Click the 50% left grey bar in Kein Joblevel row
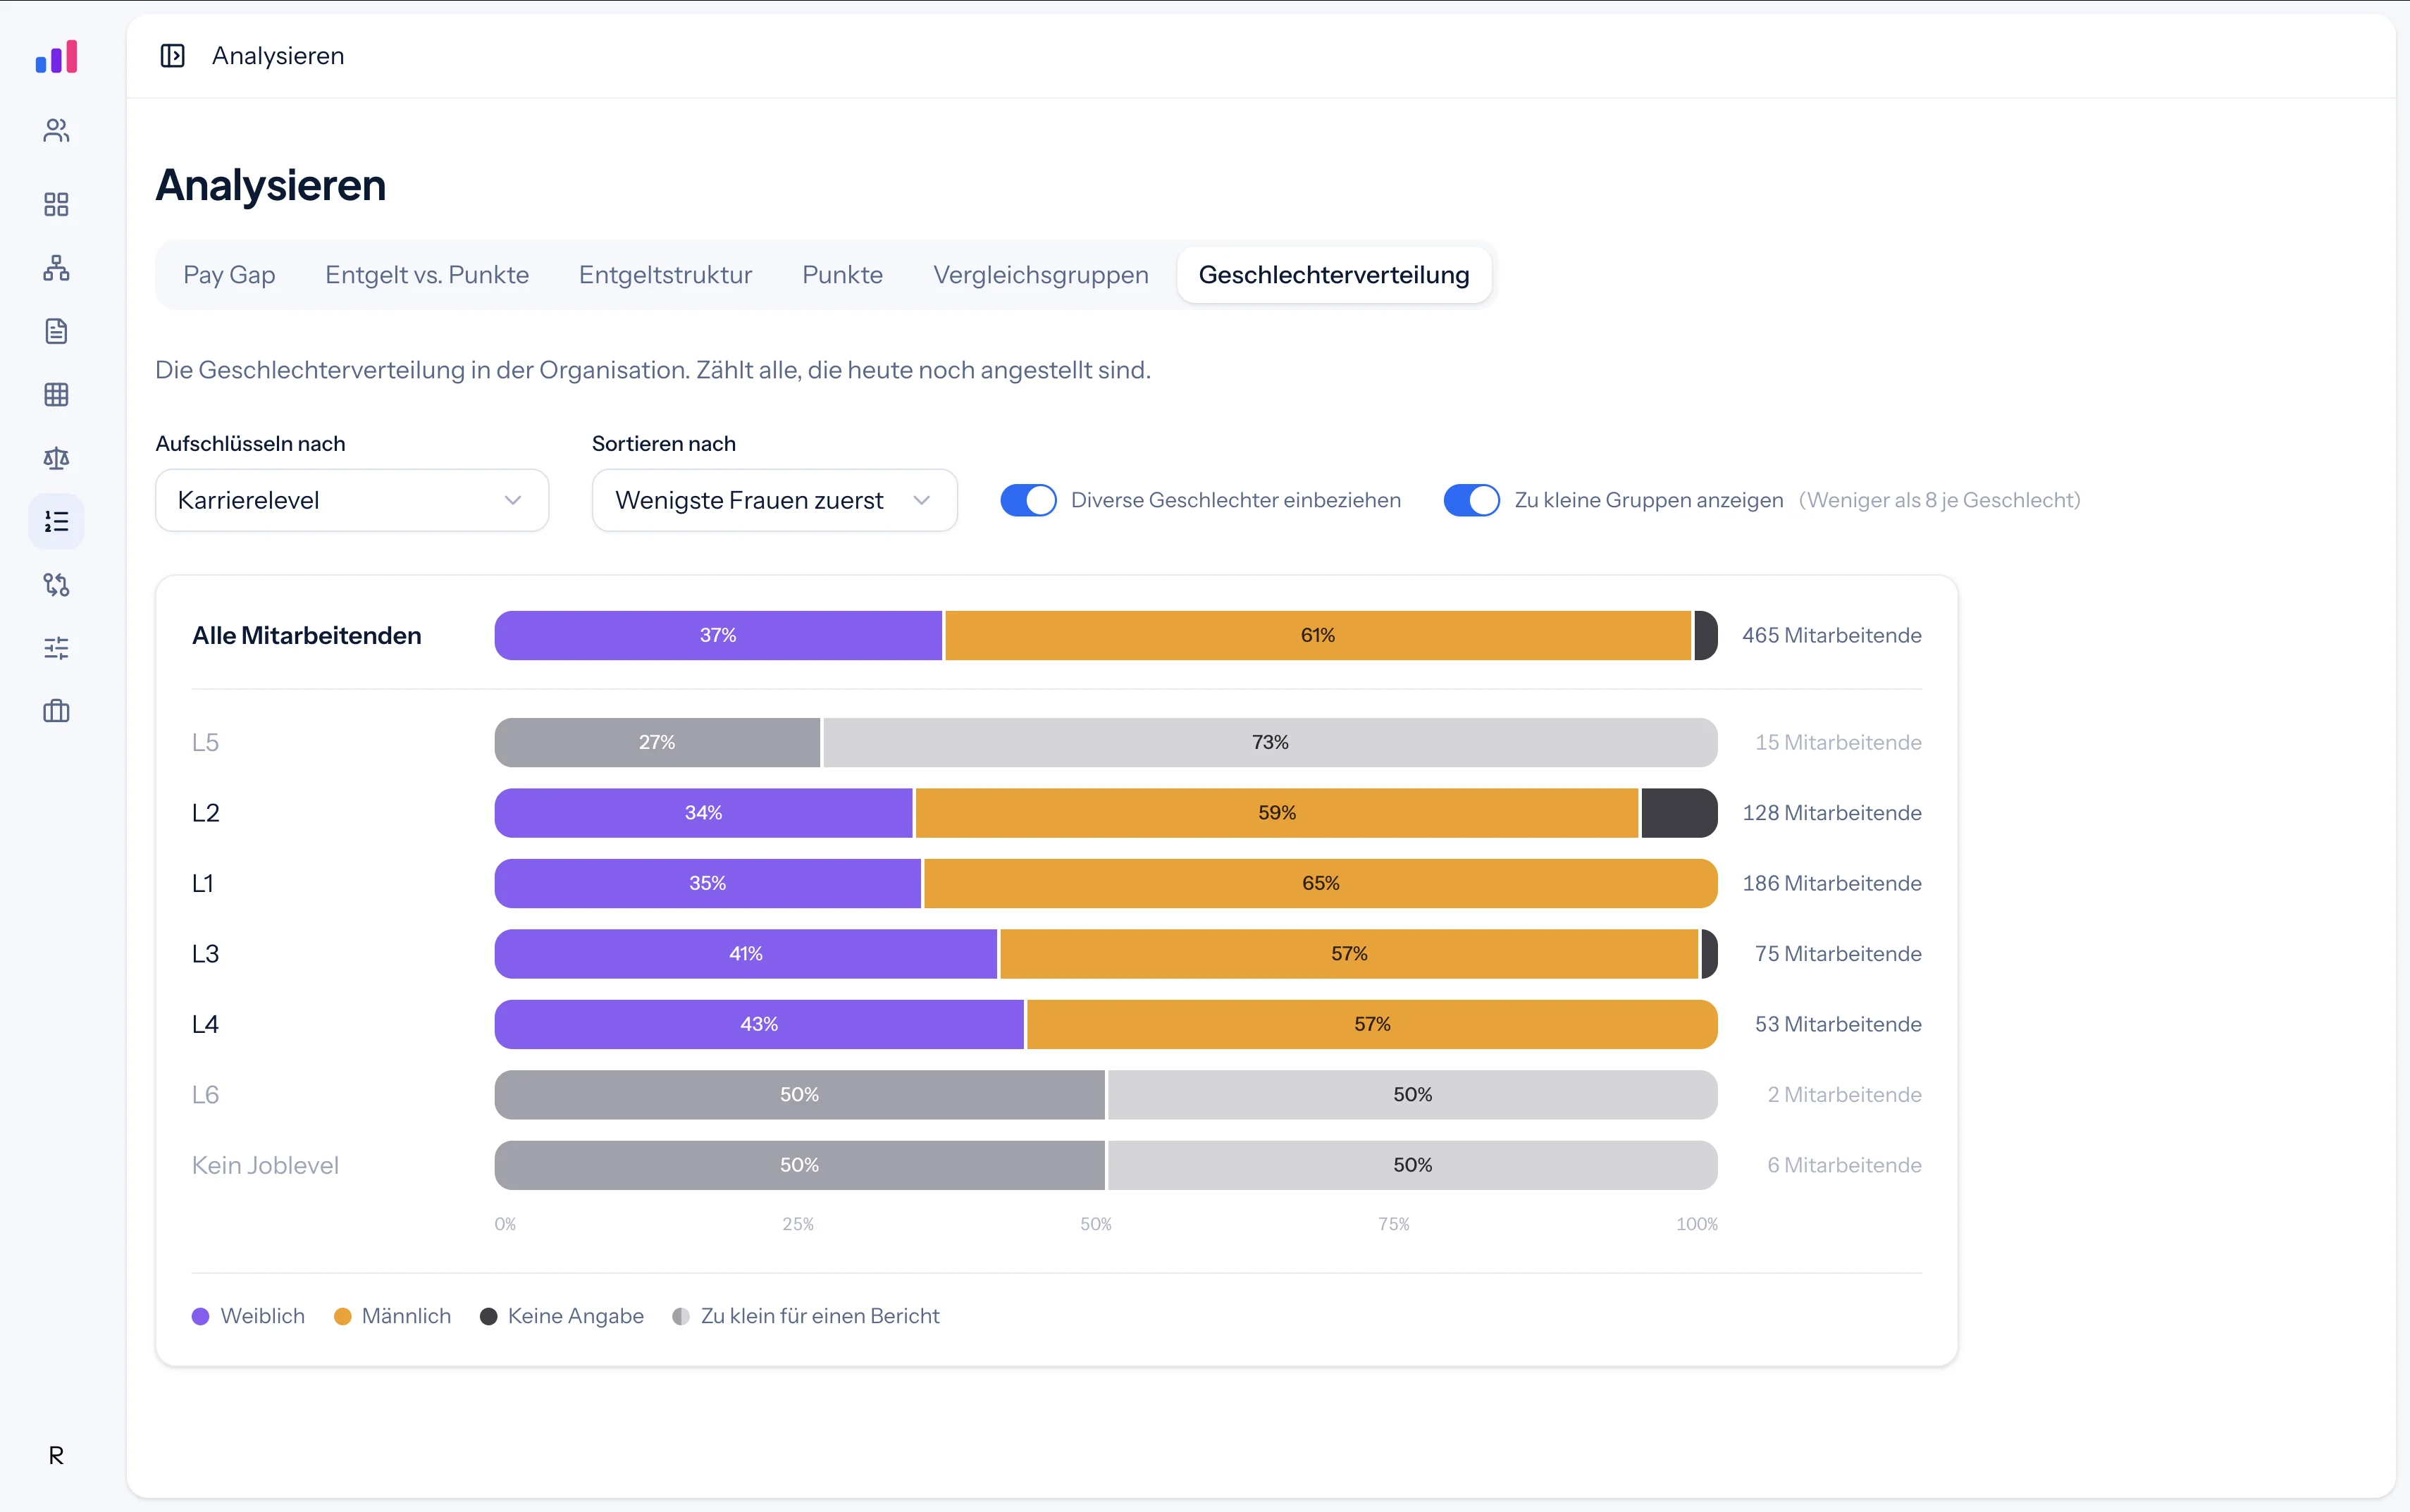Image resolution: width=2410 pixels, height=1512 pixels. tap(799, 1165)
